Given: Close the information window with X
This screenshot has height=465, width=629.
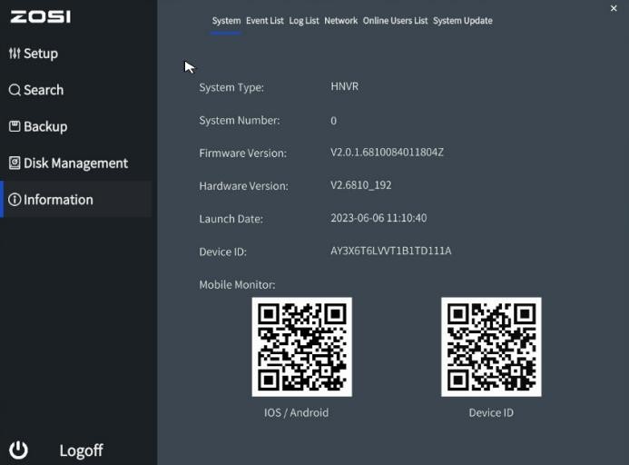Looking at the screenshot, I should pyautogui.click(x=614, y=8).
